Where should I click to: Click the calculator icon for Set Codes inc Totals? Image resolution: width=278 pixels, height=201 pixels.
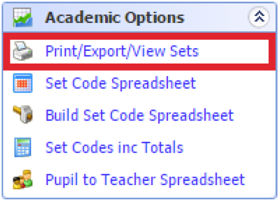[23, 147]
